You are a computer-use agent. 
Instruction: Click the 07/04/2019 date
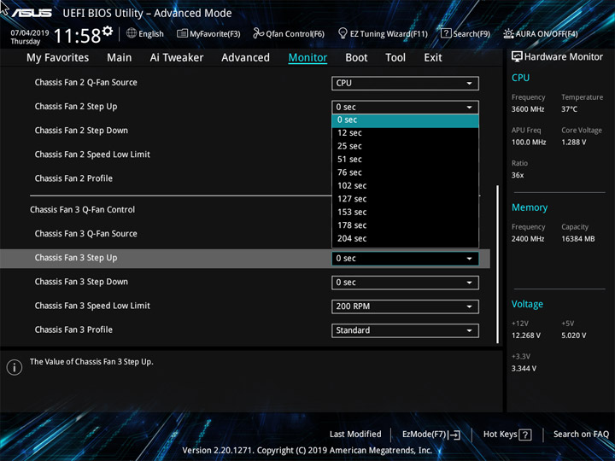click(29, 33)
